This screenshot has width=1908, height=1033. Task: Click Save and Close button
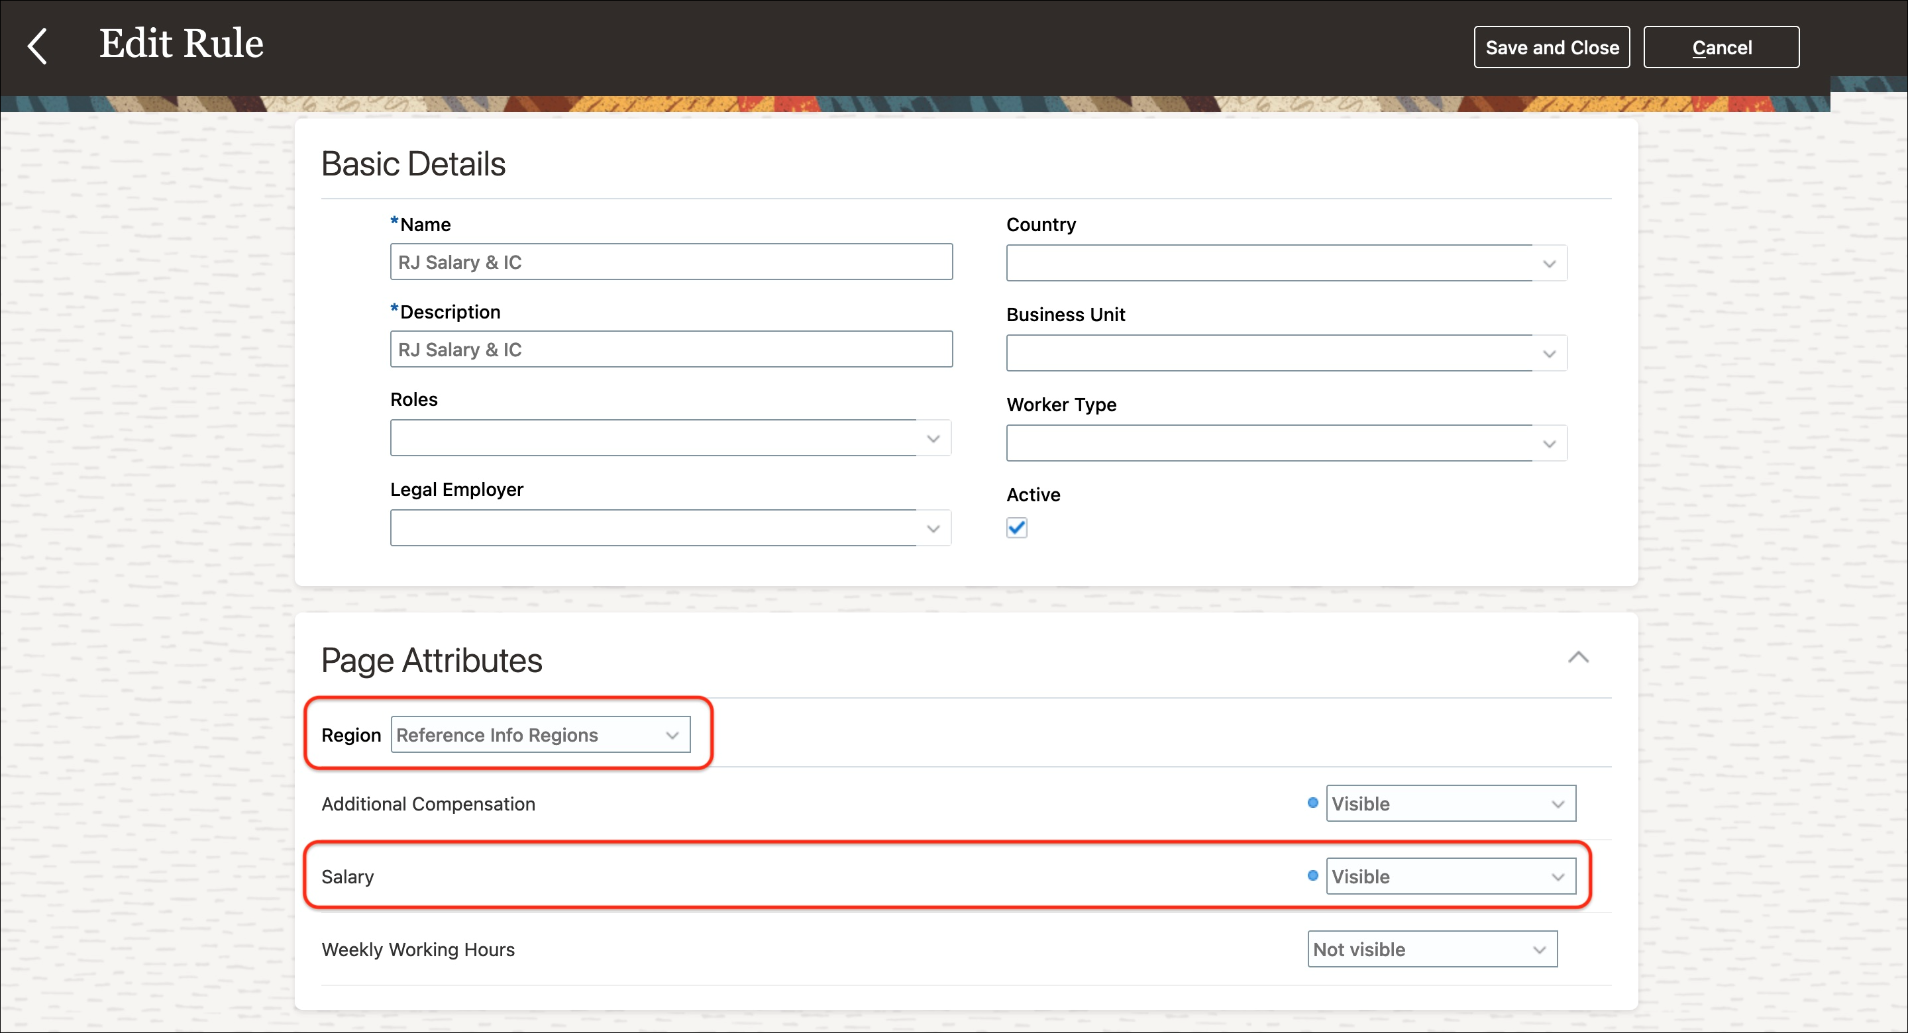pyautogui.click(x=1551, y=48)
